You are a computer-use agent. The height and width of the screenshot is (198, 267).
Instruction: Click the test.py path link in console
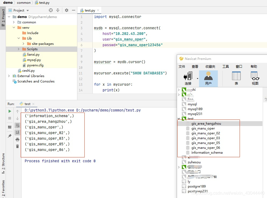click(x=109, y=110)
